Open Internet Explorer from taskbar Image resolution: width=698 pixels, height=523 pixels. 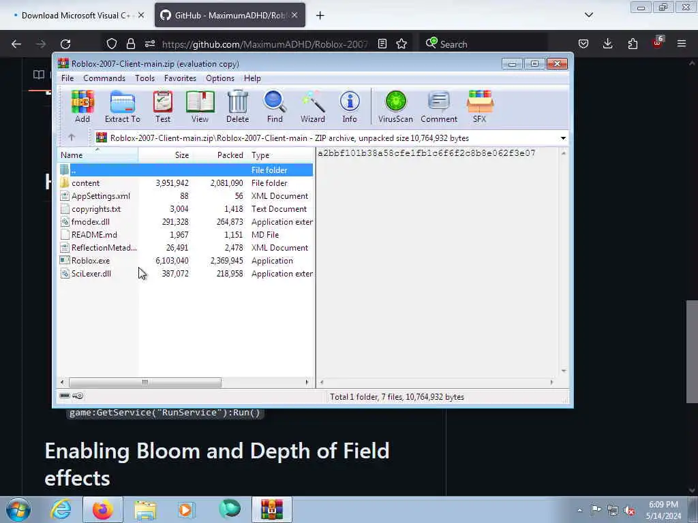(x=61, y=509)
